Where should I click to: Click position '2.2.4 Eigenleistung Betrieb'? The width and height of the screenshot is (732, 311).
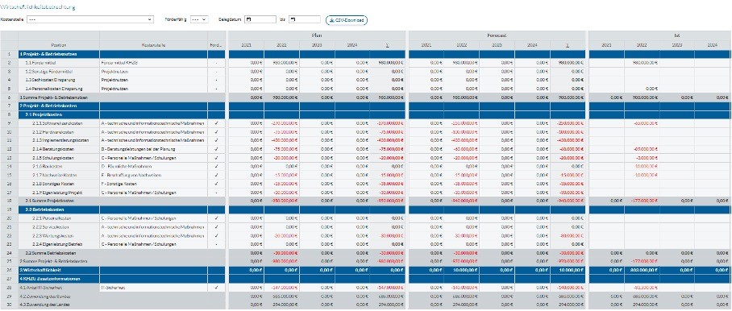click(57, 244)
